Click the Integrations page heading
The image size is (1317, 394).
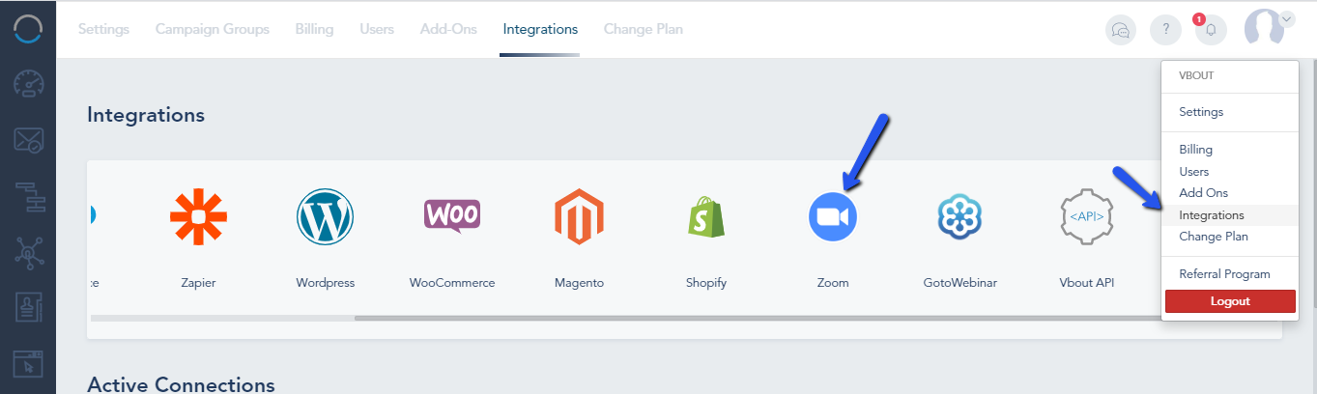(x=146, y=115)
